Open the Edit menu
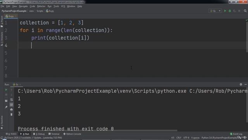The height and width of the screenshot is (140, 248). click(8, 6)
